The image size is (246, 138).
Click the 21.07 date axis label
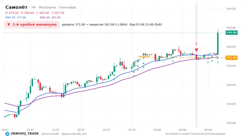coord(30,130)
